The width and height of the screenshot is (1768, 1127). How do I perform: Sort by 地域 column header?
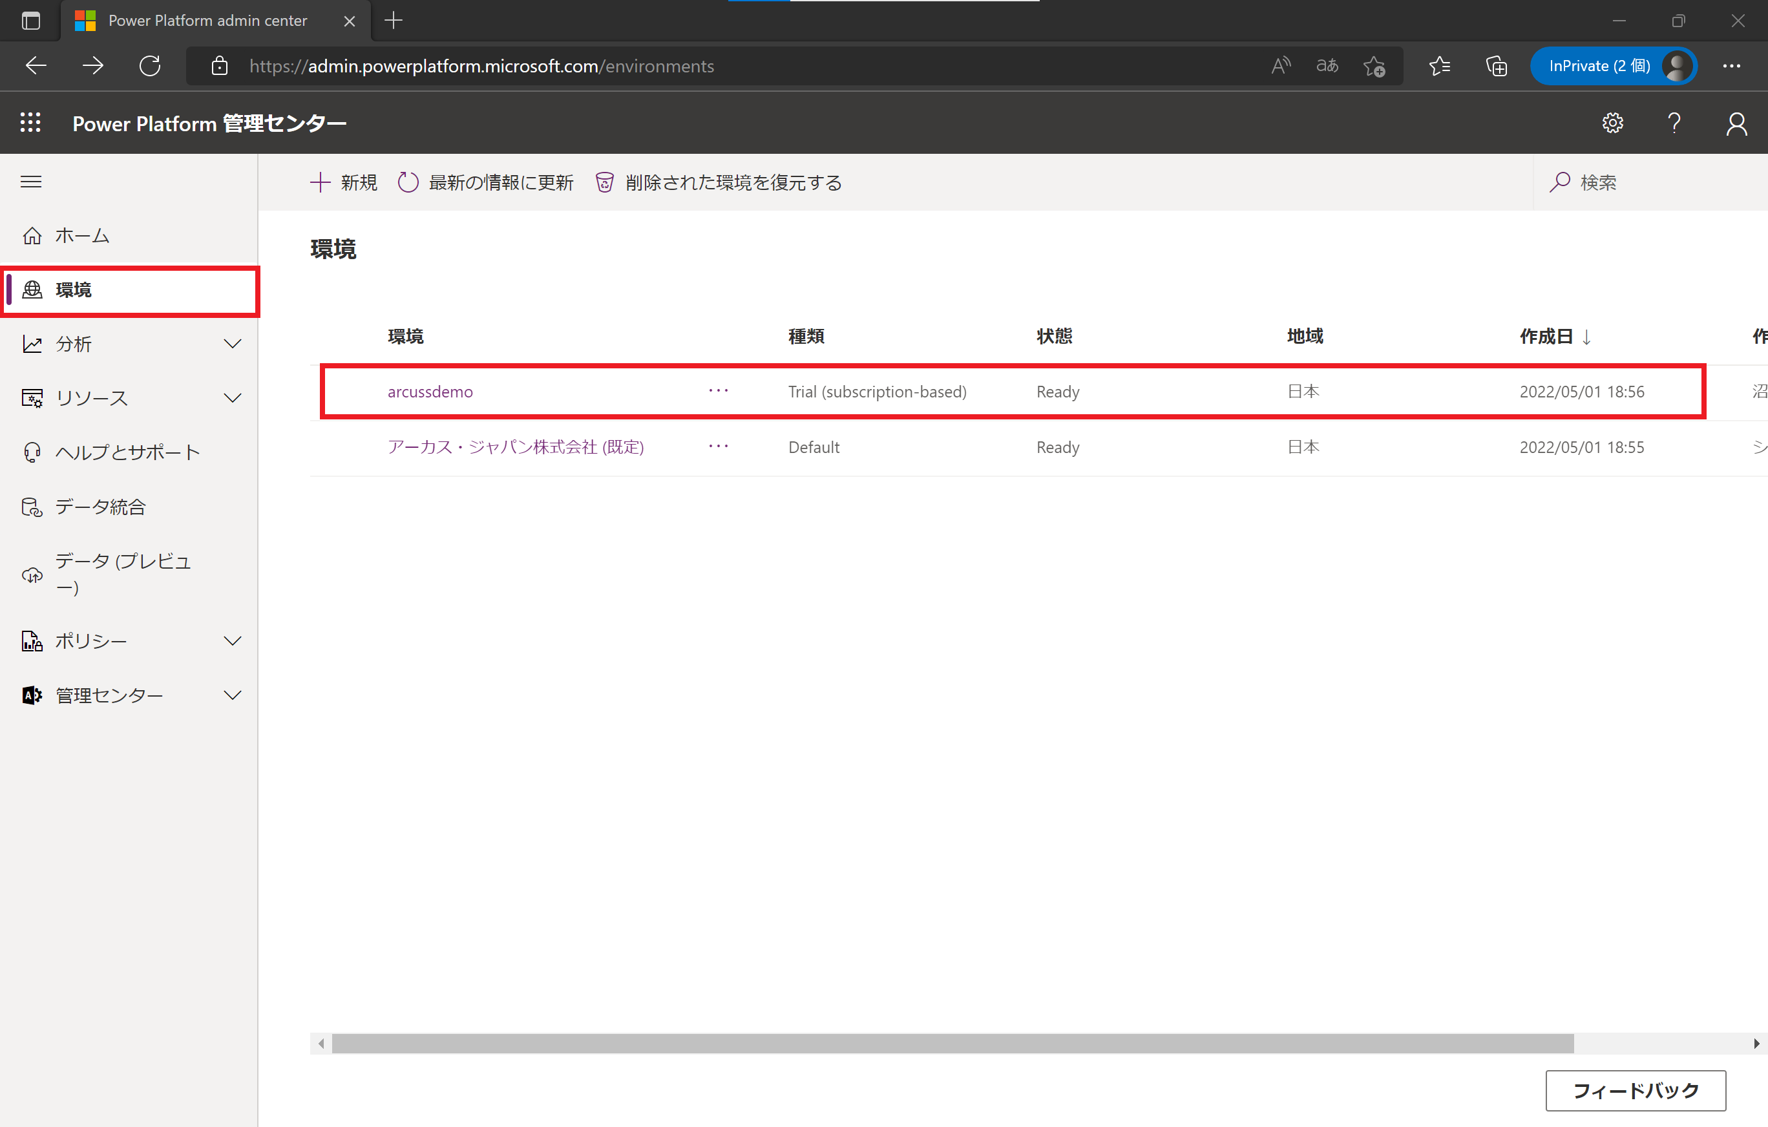(x=1305, y=336)
